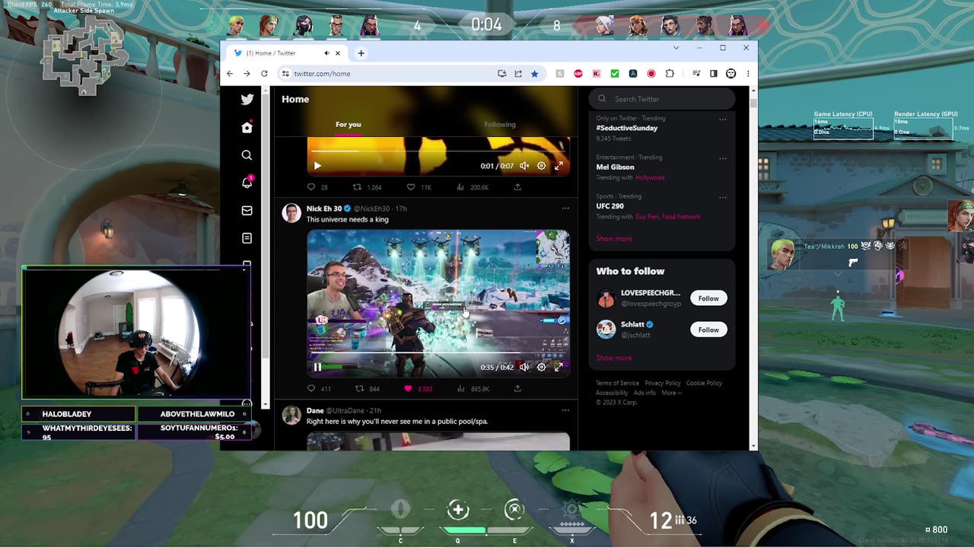The width and height of the screenshot is (974, 548).
Task: Open more options for #SeductiveSunday trend
Action: pyautogui.click(x=723, y=119)
